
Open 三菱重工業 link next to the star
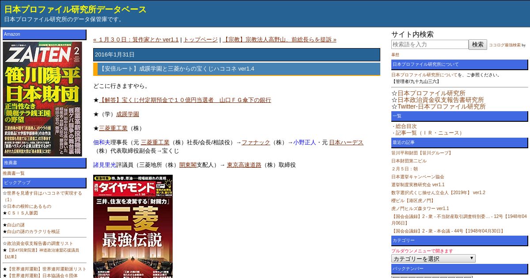click(113, 128)
